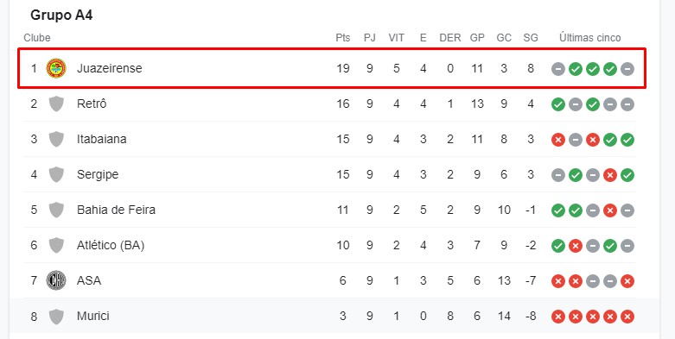Click Retrô's first green win icon

coord(558,104)
